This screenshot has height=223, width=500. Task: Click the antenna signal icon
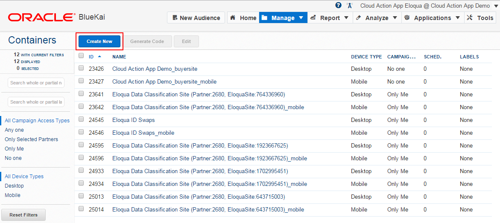pyautogui.click(x=350, y=6)
